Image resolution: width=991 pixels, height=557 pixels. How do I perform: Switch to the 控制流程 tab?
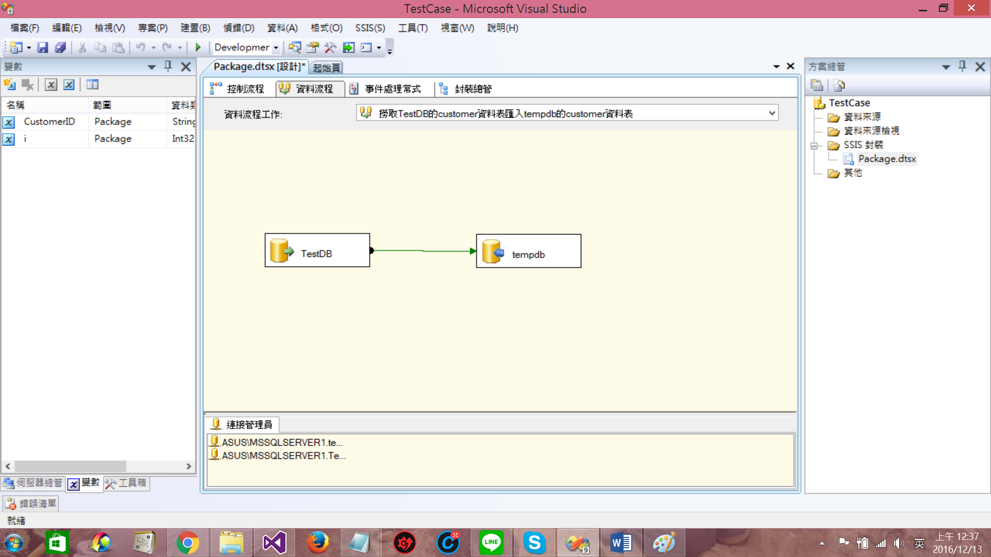click(237, 89)
